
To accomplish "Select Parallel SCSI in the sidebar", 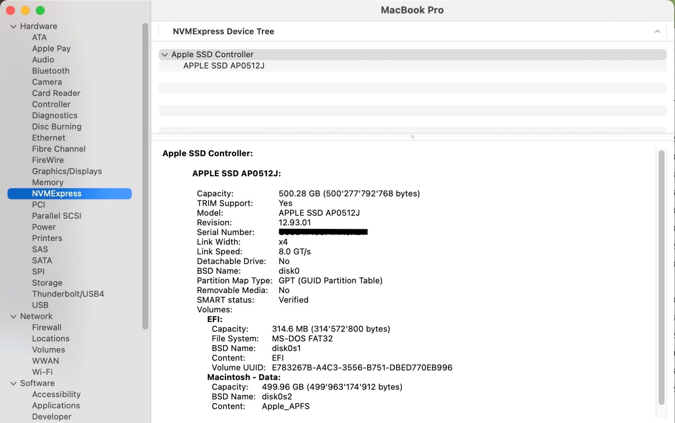I will coord(57,216).
